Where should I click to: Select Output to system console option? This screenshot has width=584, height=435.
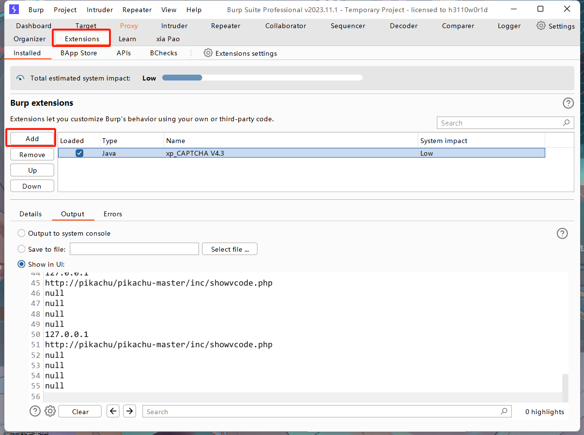point(21,233)
